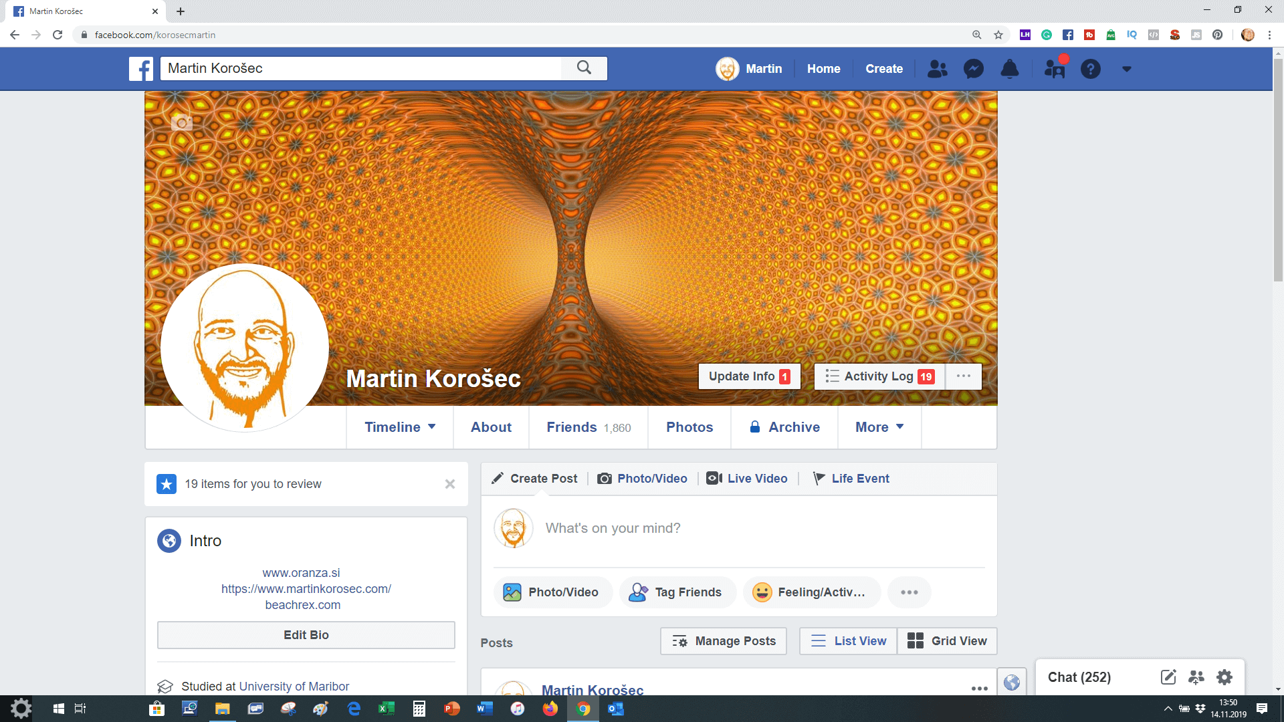Open chat settings gear icon
The height and width of the screenshot is (722, 1284).
pyautogui.click(x=1224, y=677)
